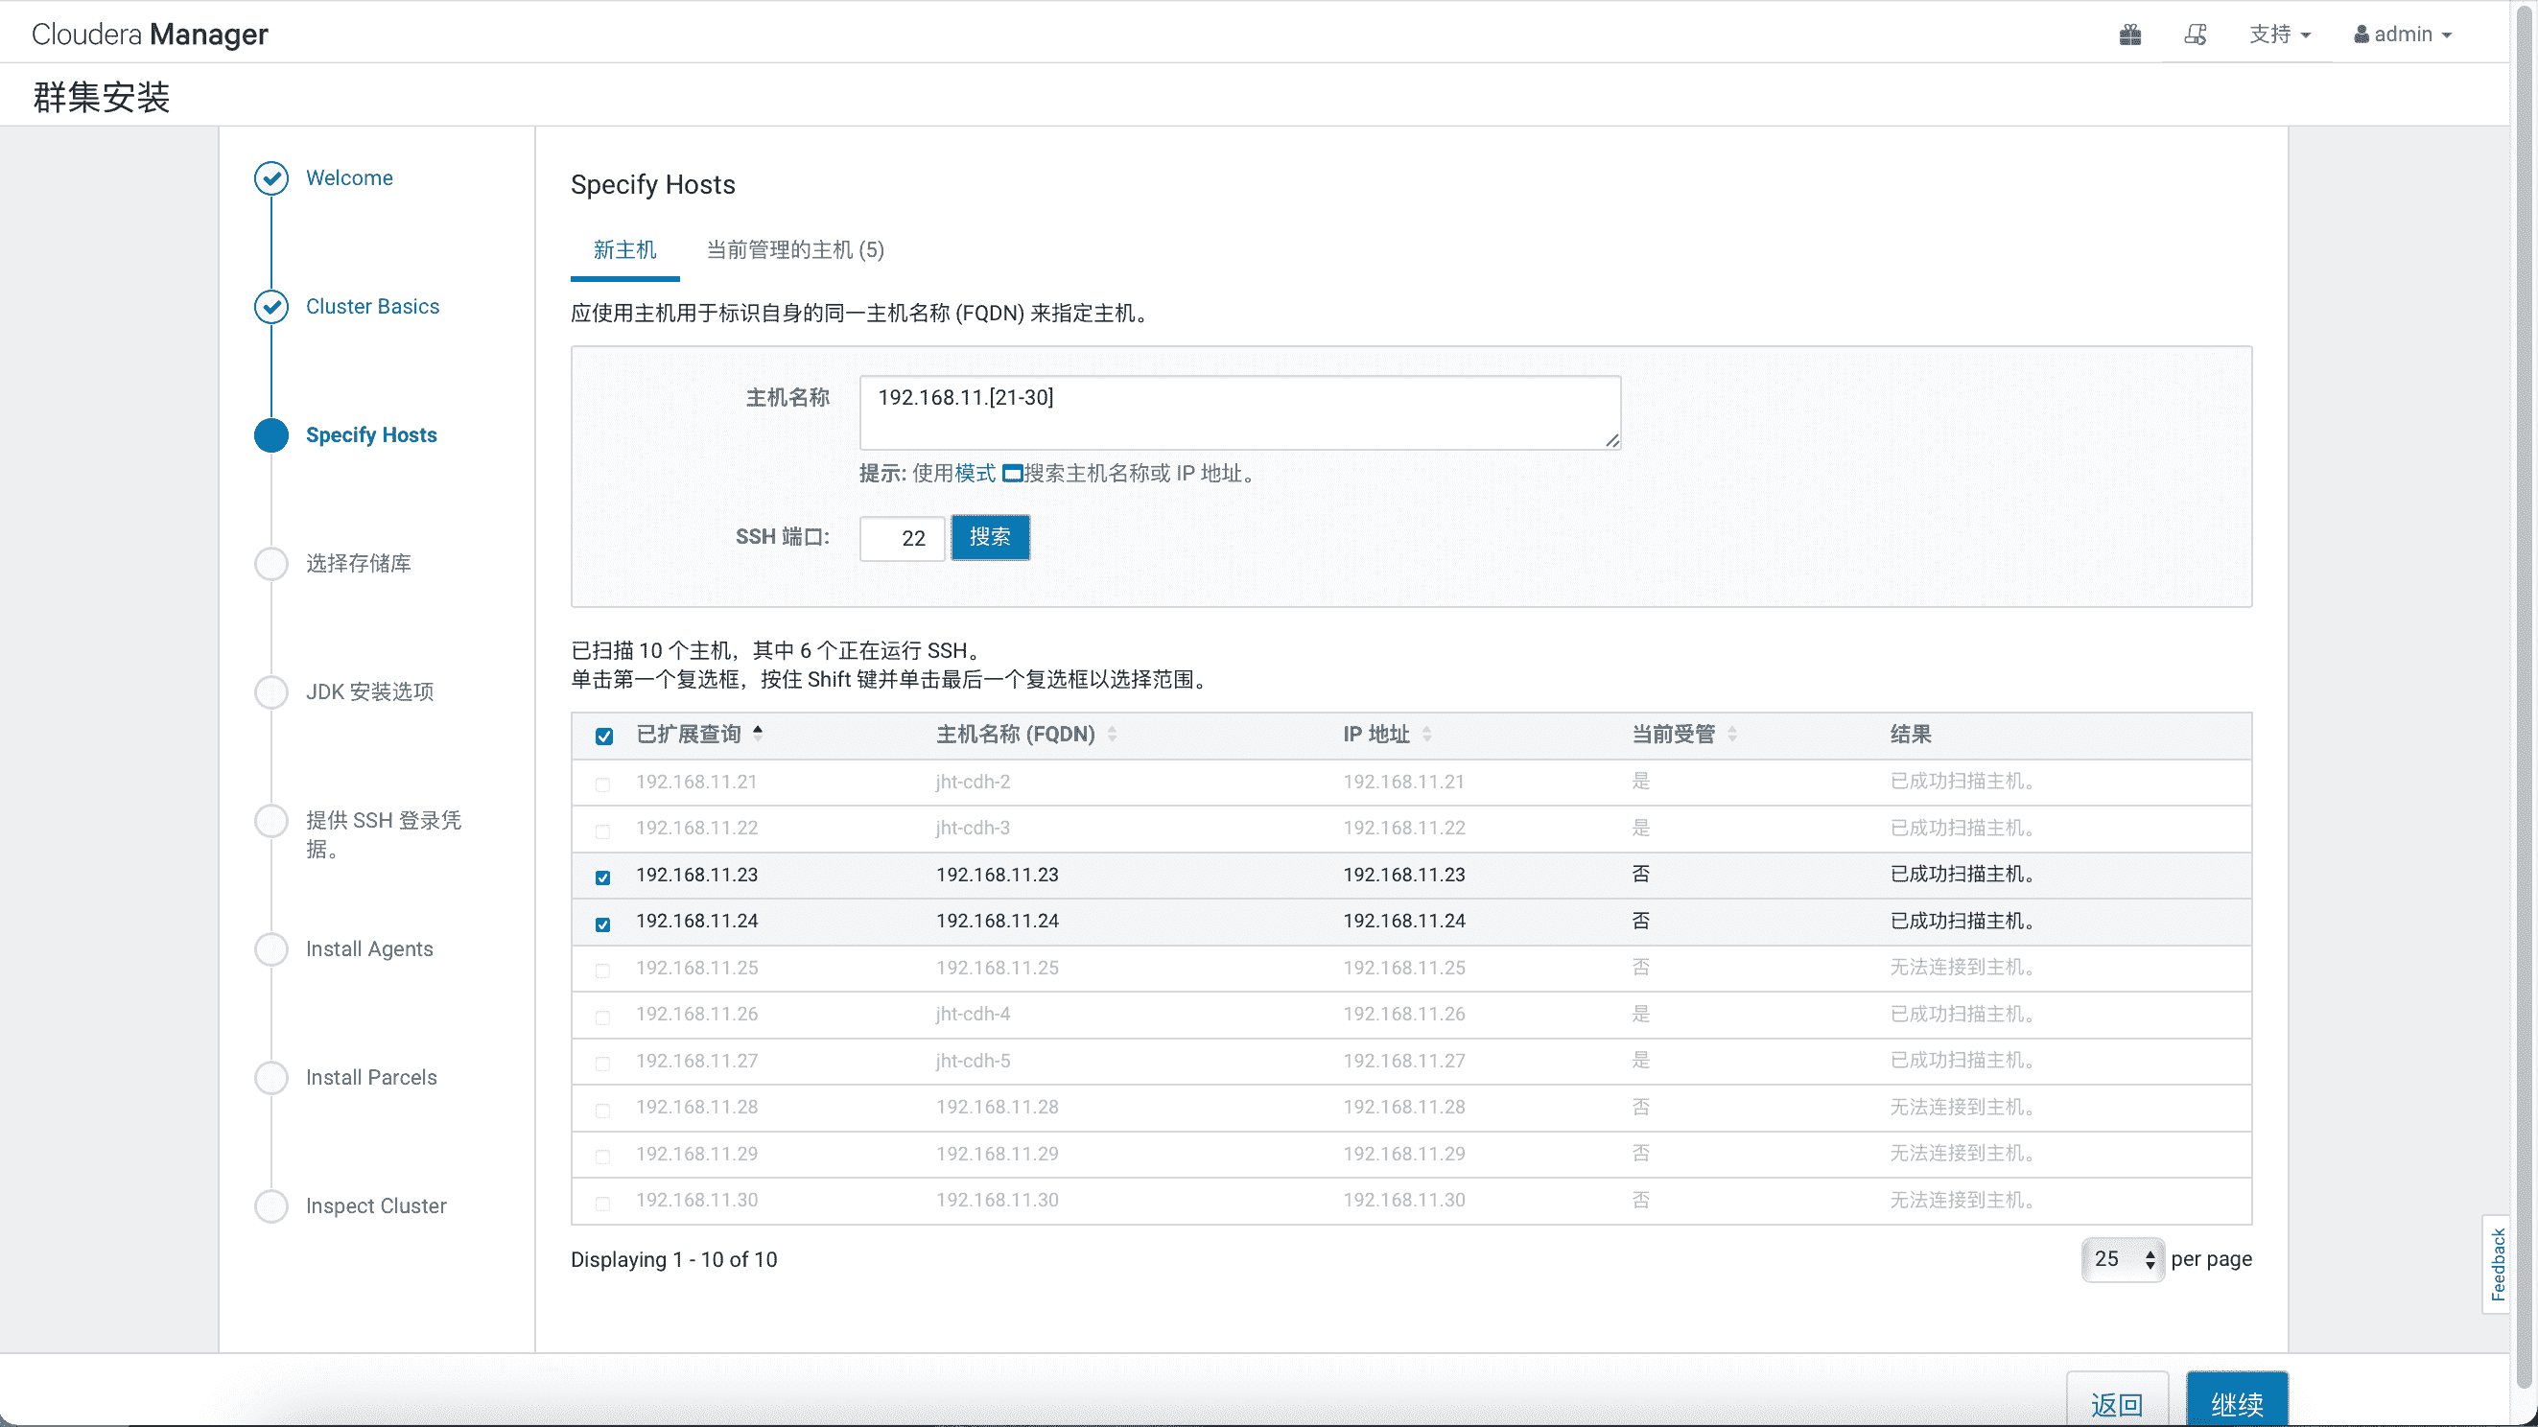Click the SSH 端口 input field
The width and height of the screenshot is (2538, 1427).
click(x=902, y=538)
